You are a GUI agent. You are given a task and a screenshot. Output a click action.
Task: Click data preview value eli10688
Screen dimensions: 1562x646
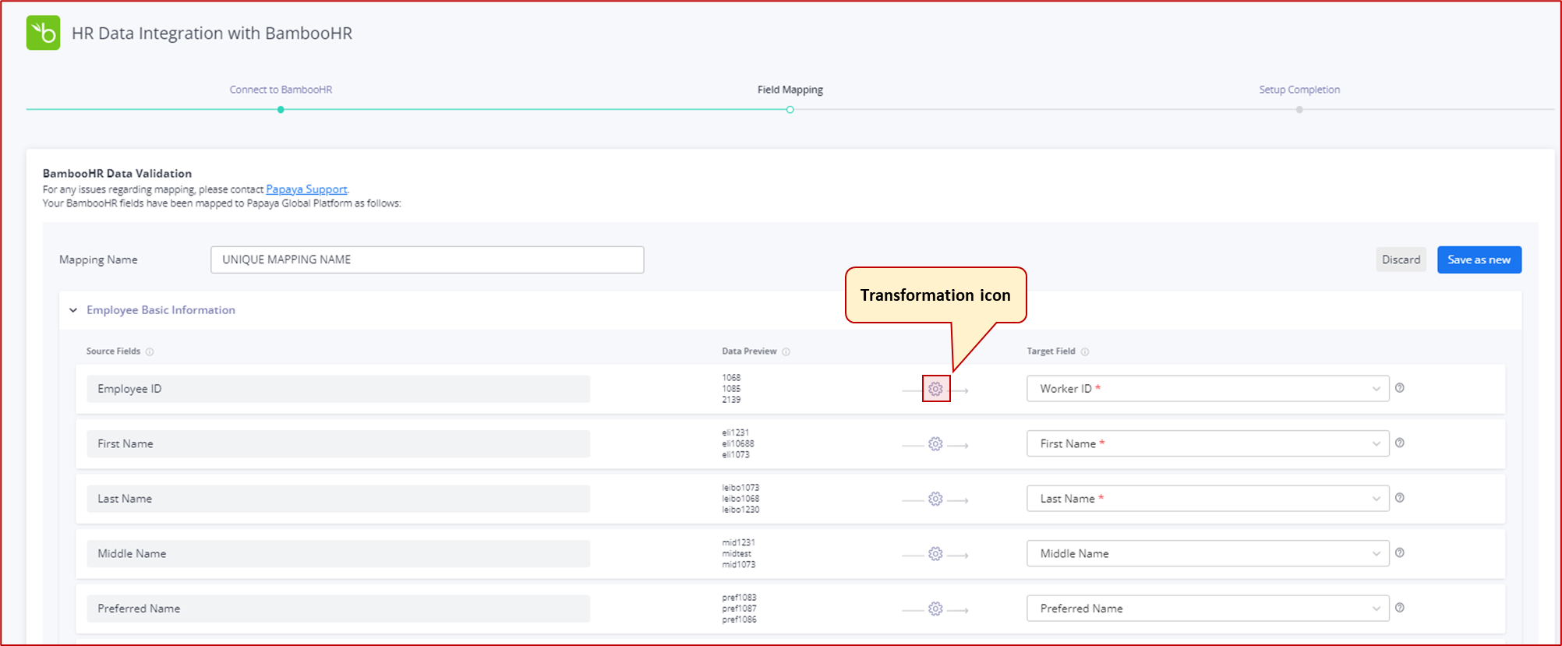[x=738, y=444]
